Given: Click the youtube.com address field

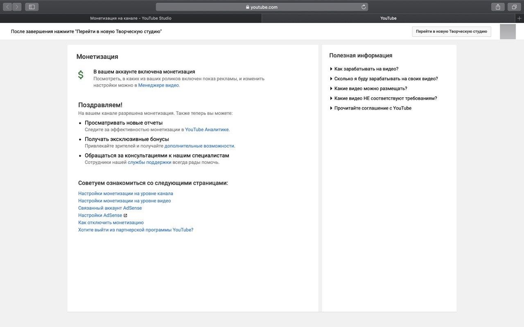Looking at the screenshot, I should click(262, 7).
